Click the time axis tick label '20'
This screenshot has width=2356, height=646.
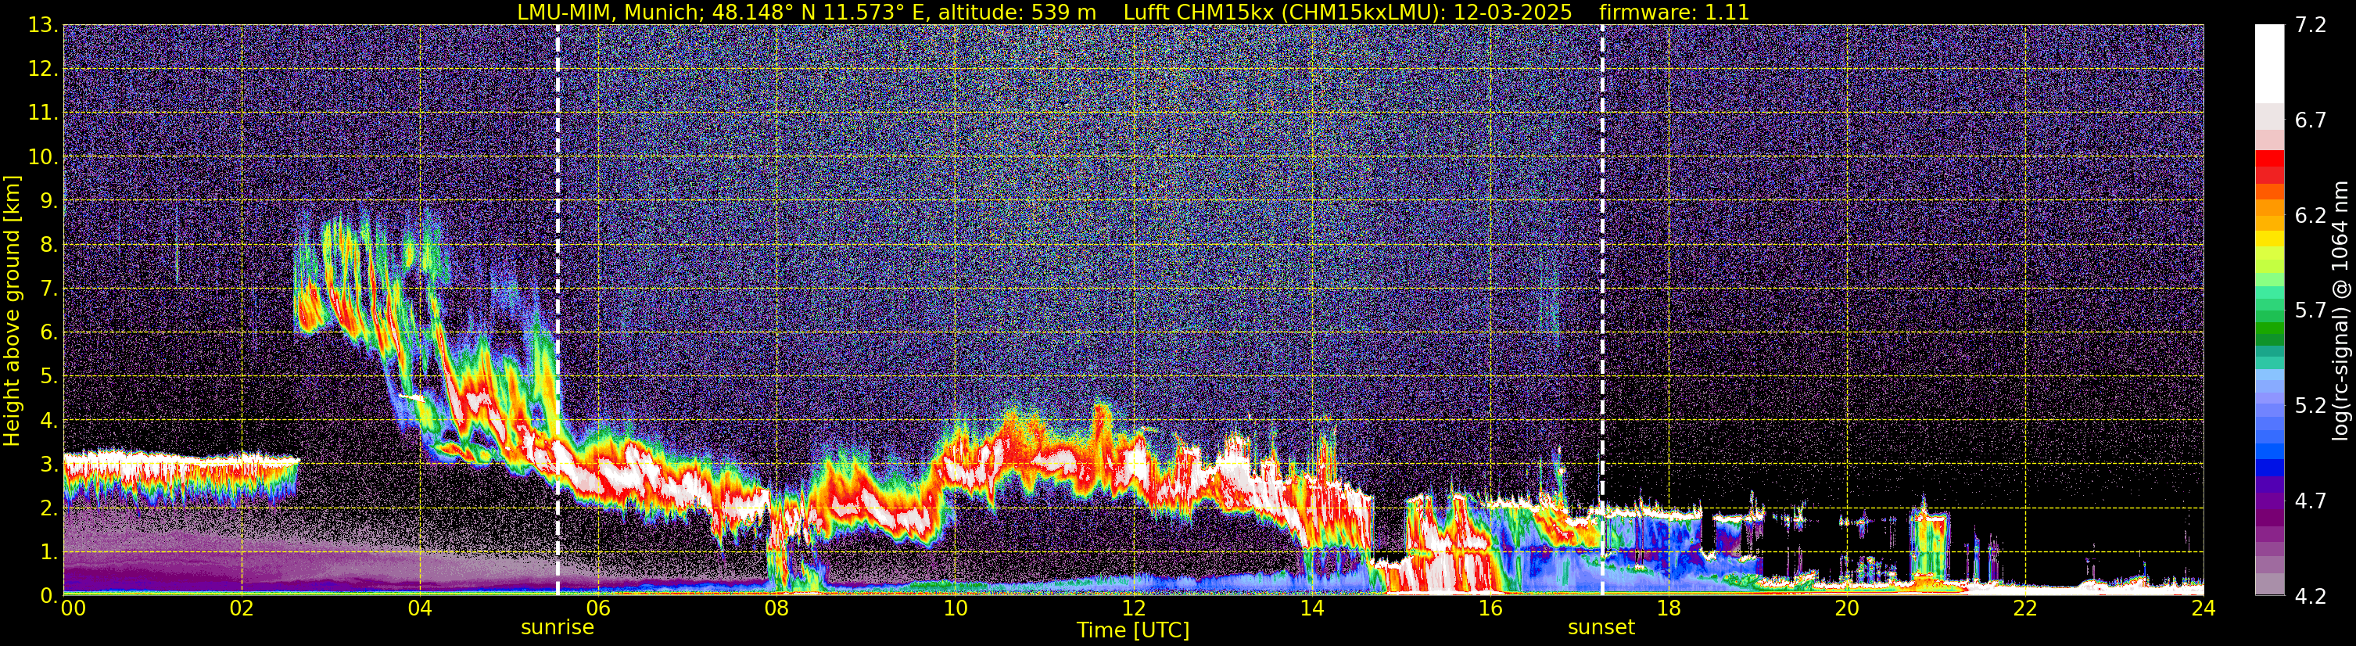click(x=1847, y=608)
